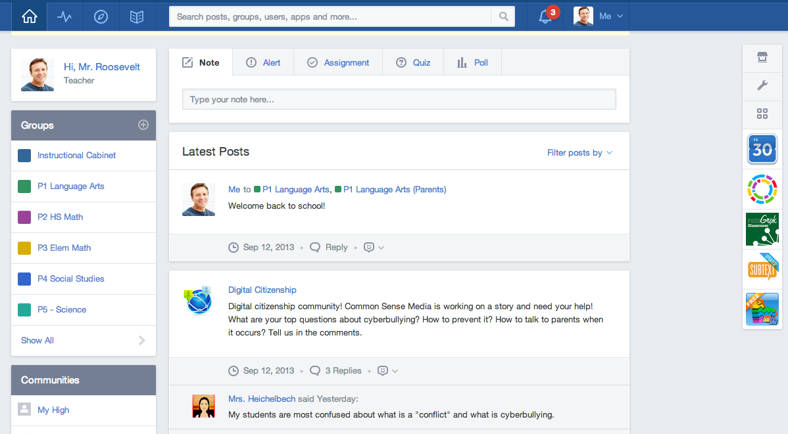Add a new group with plus icon

click(x=143, y=125)
